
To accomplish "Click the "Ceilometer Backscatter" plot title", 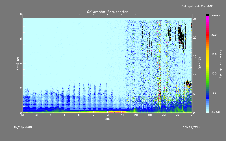I will [107, 12].
